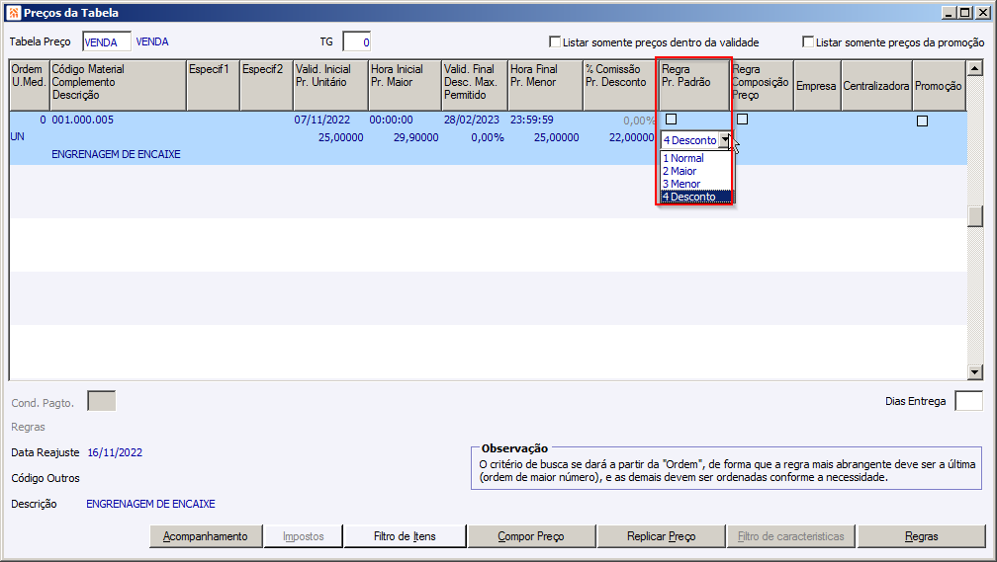The width and height of the screenshot is (997, 562).
Task: Select material code 001.000.005 cell
Action: point(83,120)
